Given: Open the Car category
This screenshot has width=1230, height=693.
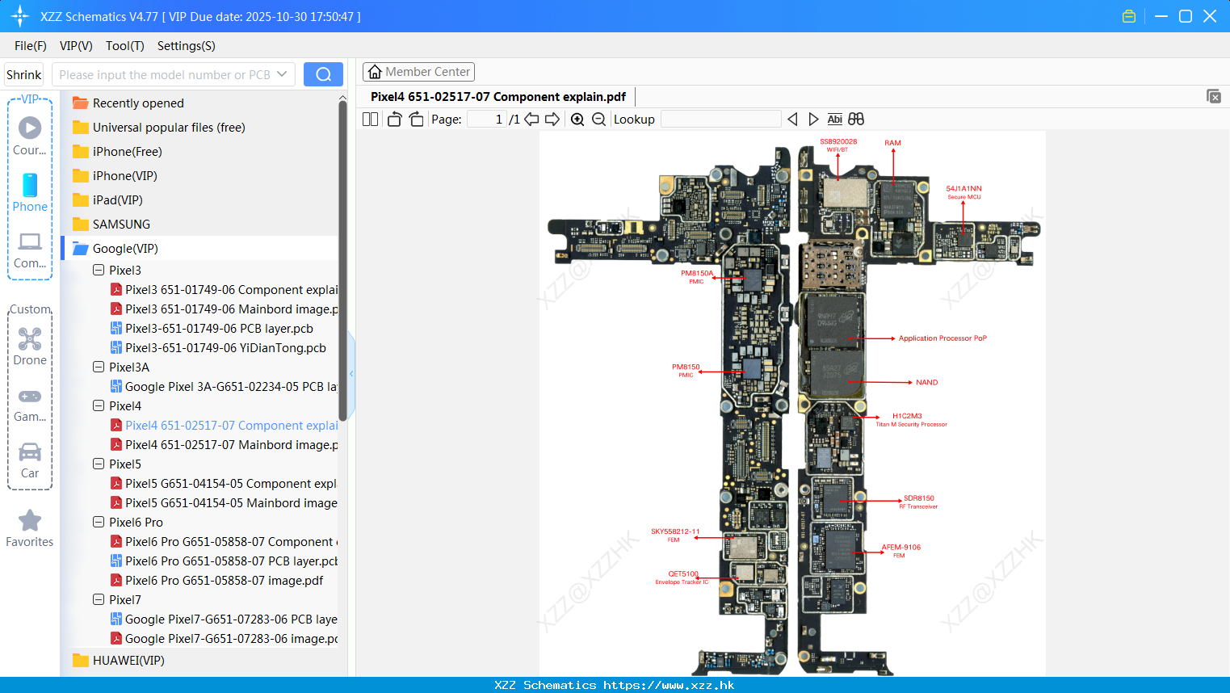Looking at the screenshot, I should 30,460.
